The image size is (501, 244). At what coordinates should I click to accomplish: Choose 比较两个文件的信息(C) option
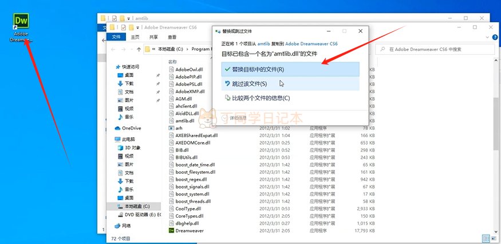290,98
